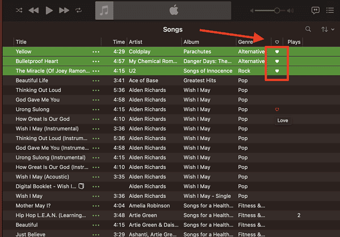Open the lyrics panel
This screenshot has height=237, width=340.
point(316,10)
